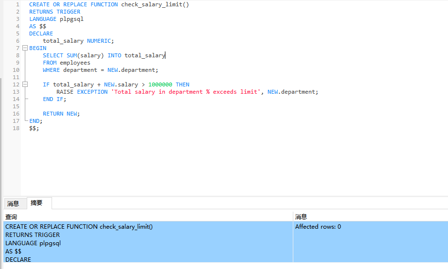Click the RETURNS TRIGGER line

point(54,12)
